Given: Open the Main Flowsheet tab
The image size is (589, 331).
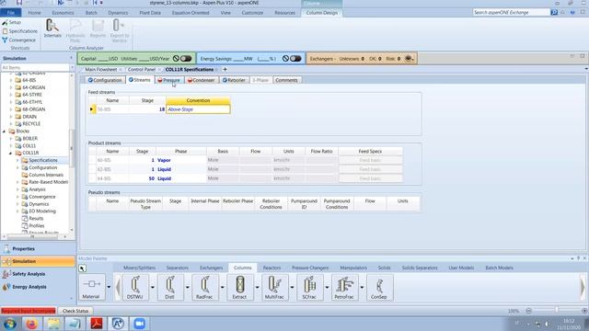Looking at the screenshot, I should [x=100, y=70].
